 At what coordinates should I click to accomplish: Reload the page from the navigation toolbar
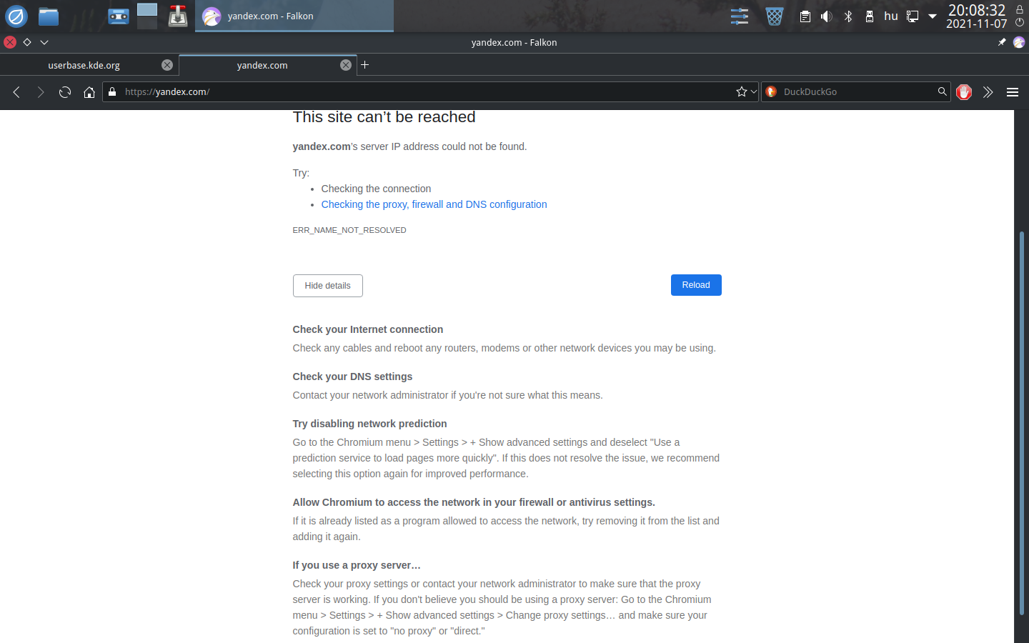pyautogui.click(x=65, y=91)
